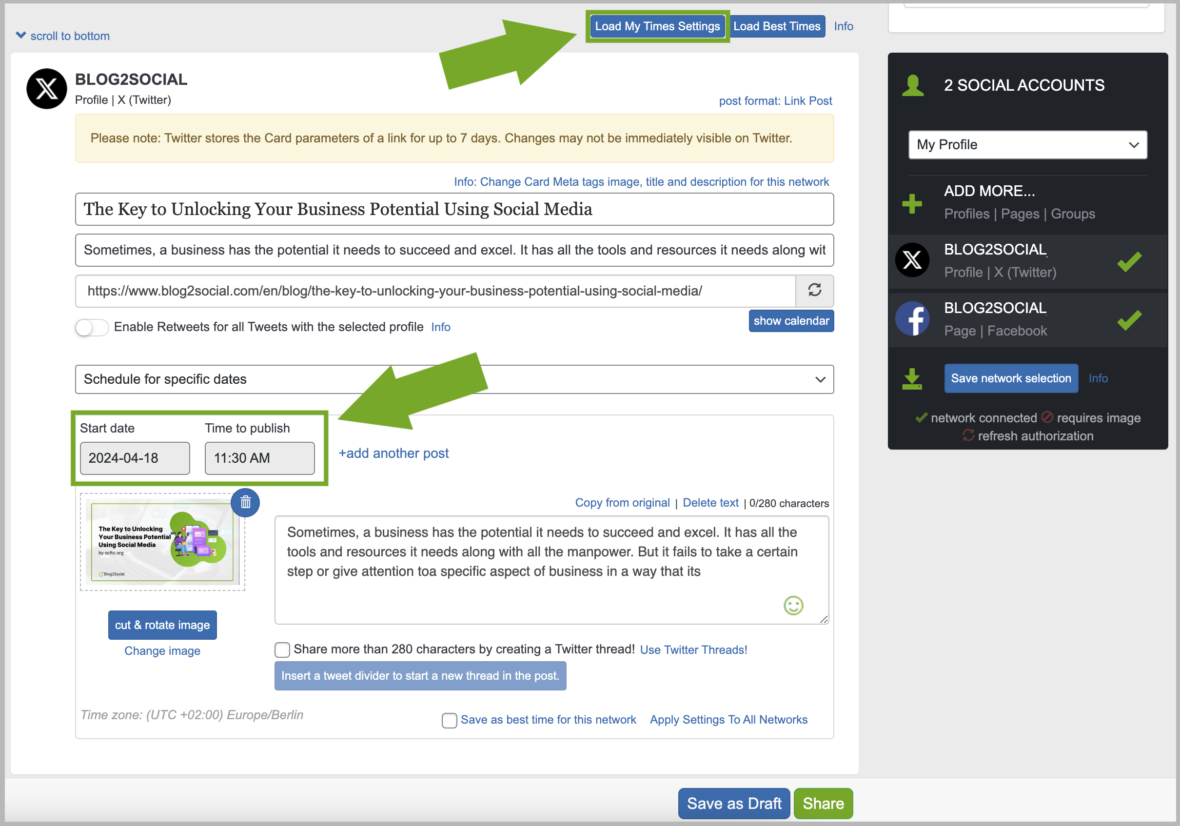Click the Time zone Europe/Berlin text

(192, 715)
